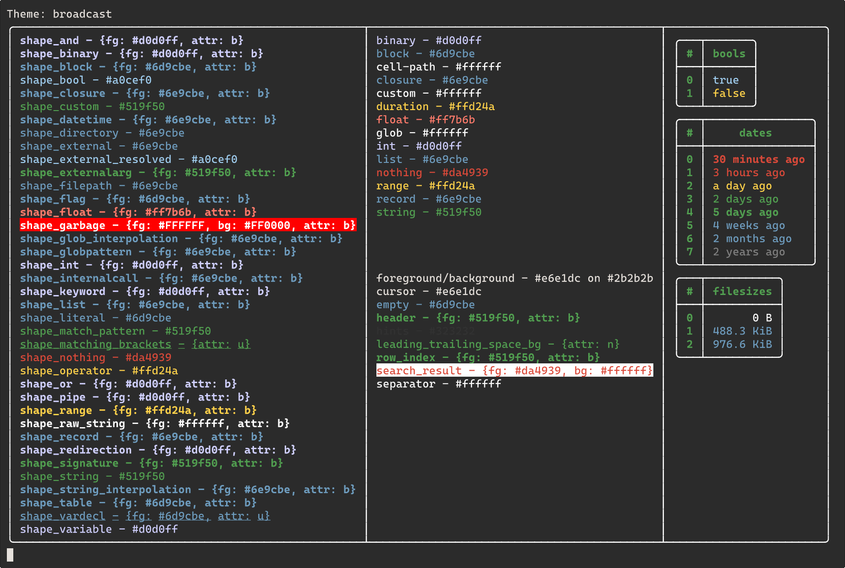This screenshot has width=845, height=568.
Task: Select the underlined shape_vardecl entry
Action: pos(145,516)
